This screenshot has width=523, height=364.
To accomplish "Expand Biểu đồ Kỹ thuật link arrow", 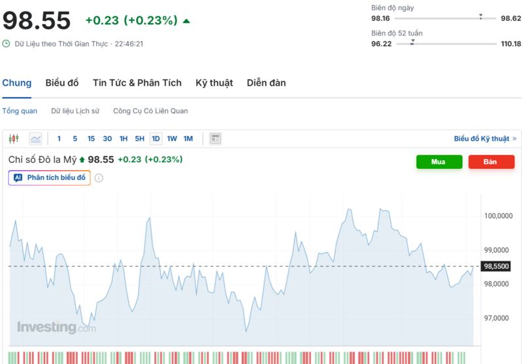I will [515, 139].
